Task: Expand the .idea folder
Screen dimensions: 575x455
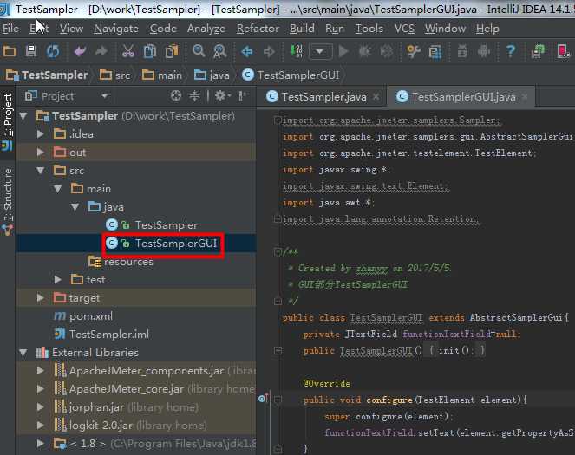Action: [x=41, y=134]
